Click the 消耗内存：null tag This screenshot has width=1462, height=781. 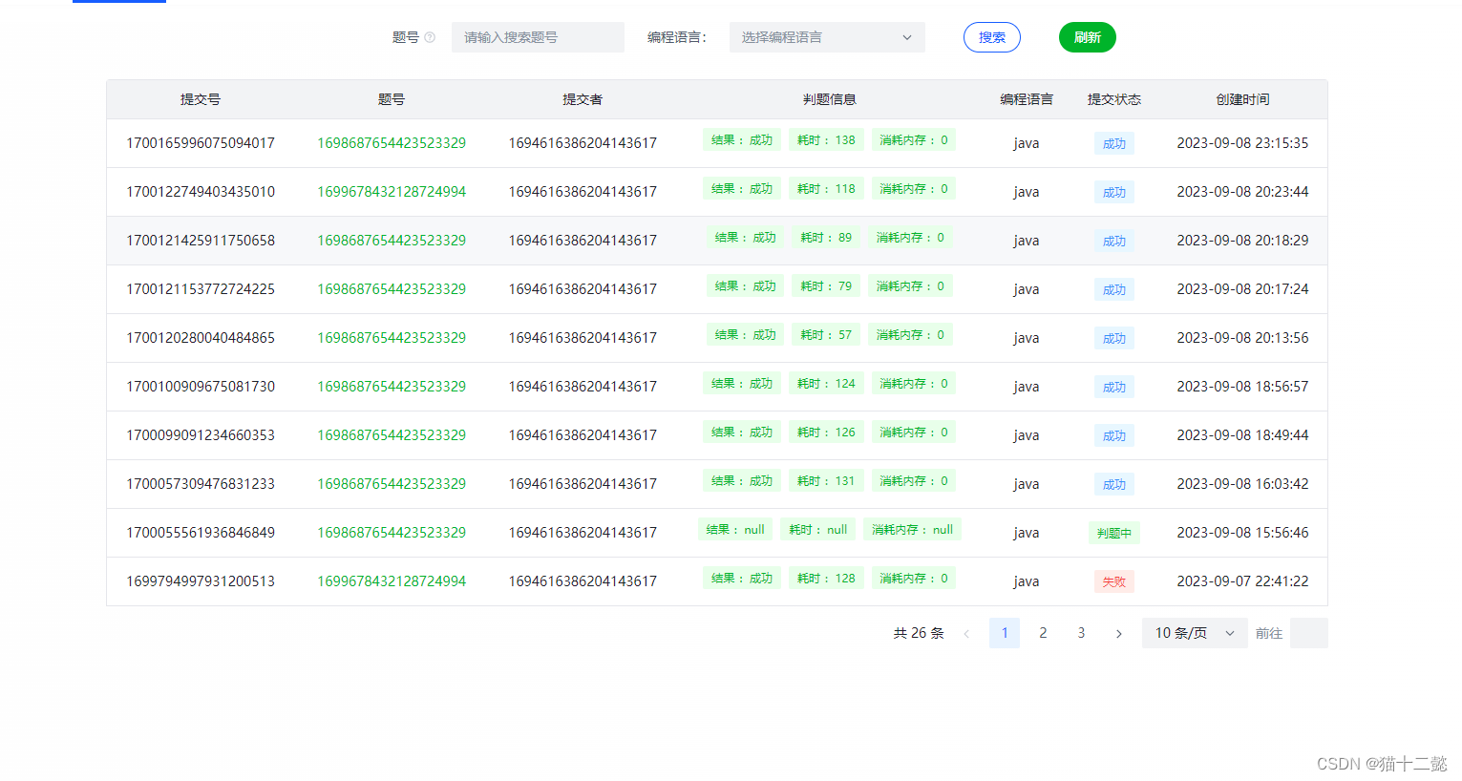click(x=912, y=530)
